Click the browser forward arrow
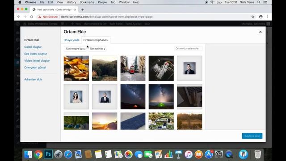 25,17
